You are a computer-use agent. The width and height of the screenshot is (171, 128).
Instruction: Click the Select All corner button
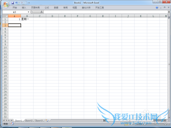[x=5, y=16]
